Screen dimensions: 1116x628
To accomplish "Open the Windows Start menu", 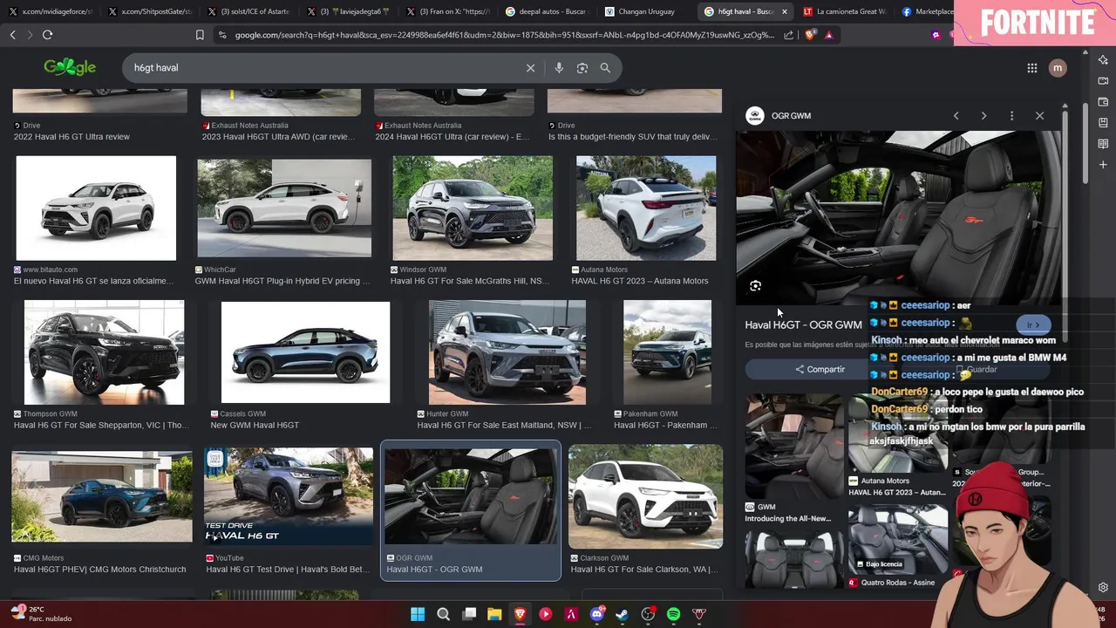I will point(418,614).
